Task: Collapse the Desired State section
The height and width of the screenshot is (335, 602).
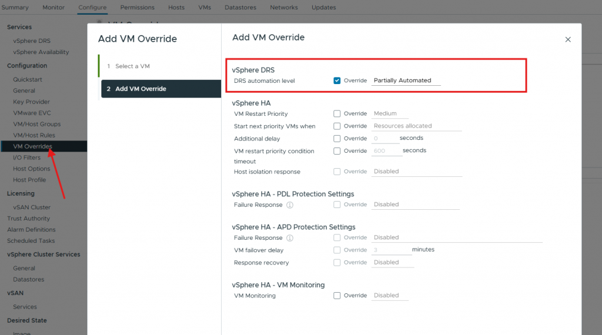Action: [27, 320]
